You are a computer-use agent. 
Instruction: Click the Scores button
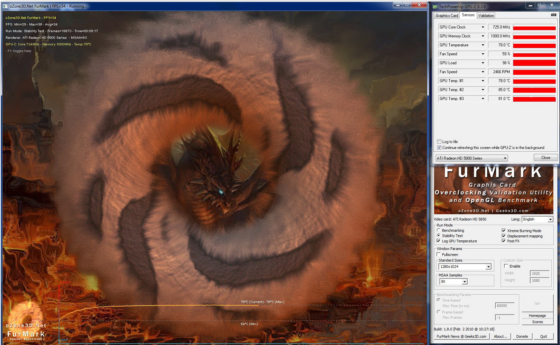(x=537, y=322)
